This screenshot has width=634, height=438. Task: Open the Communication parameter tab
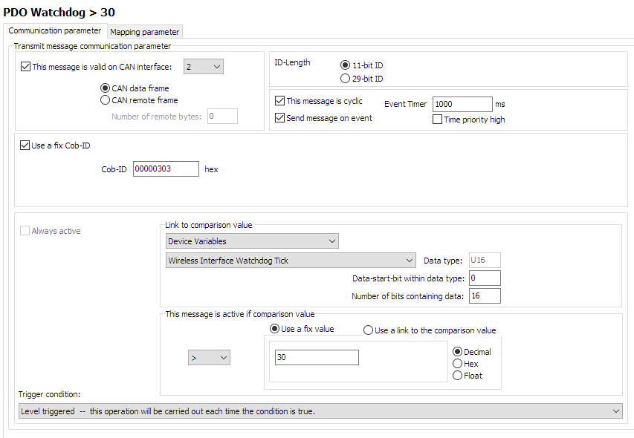[x=55, y=31]
